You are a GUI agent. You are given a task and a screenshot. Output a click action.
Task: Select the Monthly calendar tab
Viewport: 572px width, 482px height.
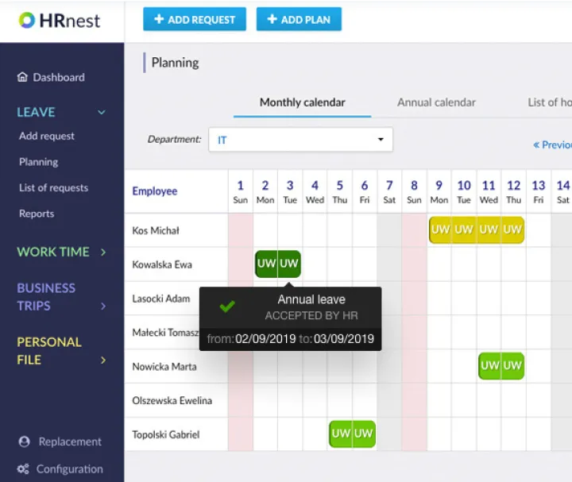coord(302,102)
